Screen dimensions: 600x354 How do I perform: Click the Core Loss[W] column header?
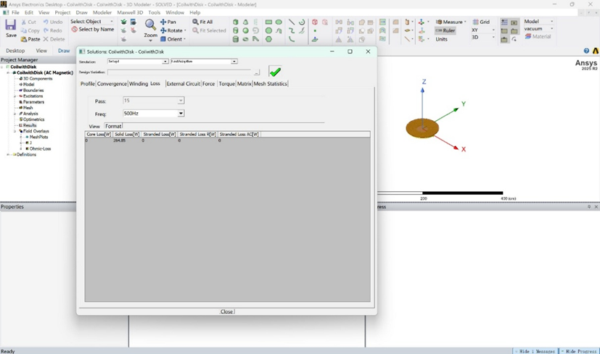click(99, 135)
